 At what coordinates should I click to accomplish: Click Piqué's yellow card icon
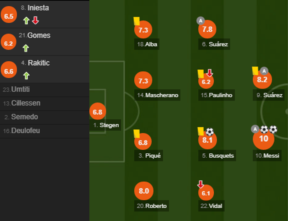136,134
